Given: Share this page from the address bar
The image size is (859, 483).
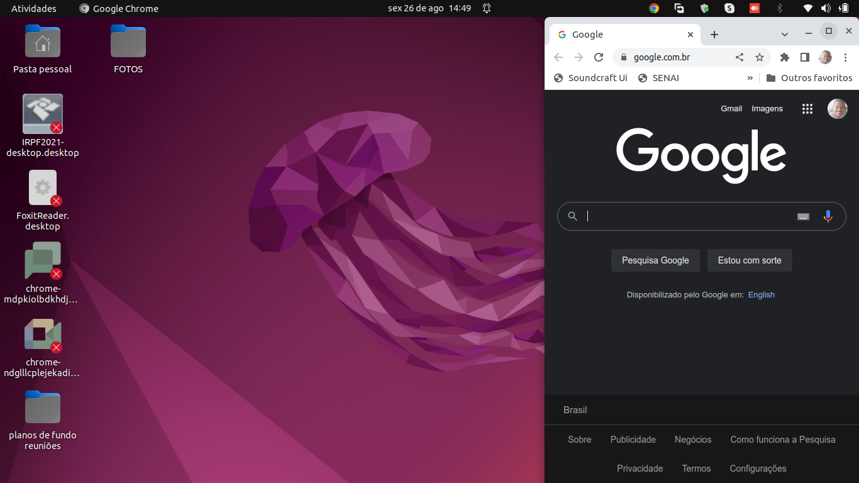Looking at the screenshot, I should (x=740, y=57).
